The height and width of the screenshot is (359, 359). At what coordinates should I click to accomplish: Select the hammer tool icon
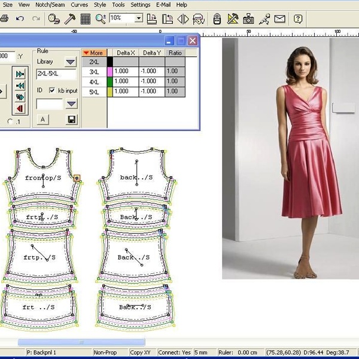click(69, 19)
